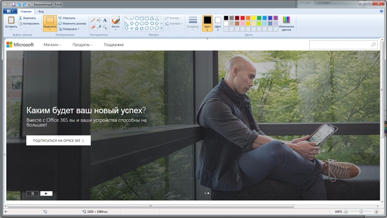Activate the Color picker eyedropper tool
The height and width of the screenshot is (218, 387).
[99, 27]
